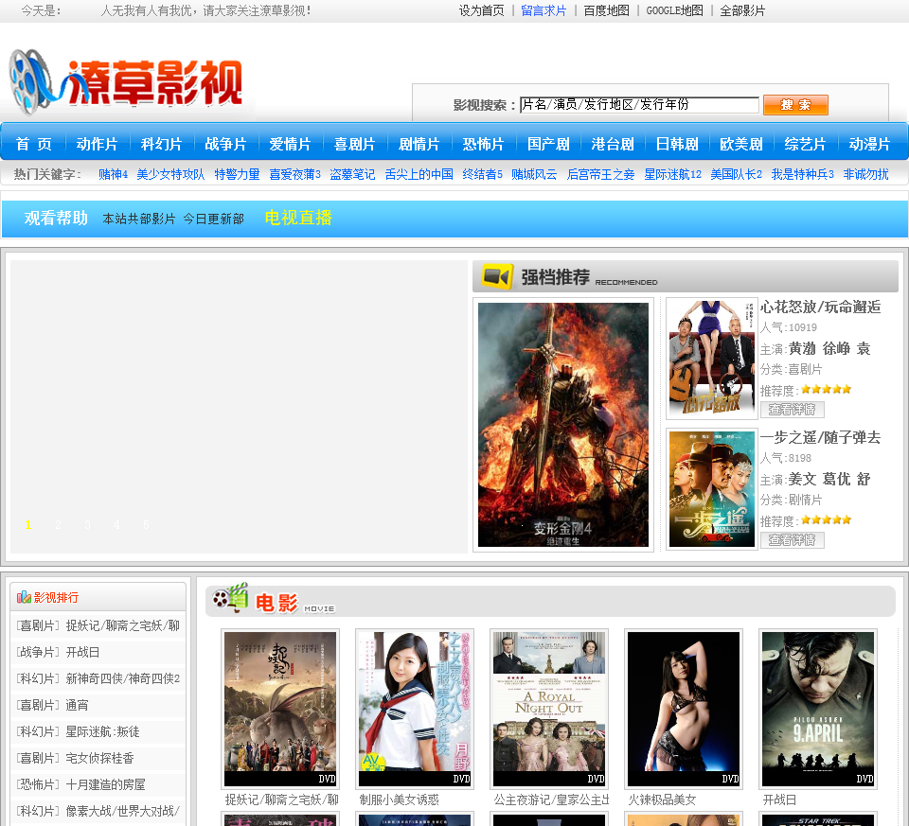Image resolution: width=909 pixels, height=826 pixels.
Task: Open the 动漫片 category
Action: coord(869,144)
